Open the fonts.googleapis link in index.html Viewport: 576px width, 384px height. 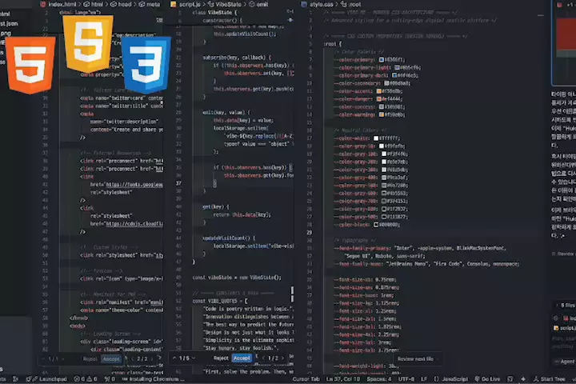[134, 185]
